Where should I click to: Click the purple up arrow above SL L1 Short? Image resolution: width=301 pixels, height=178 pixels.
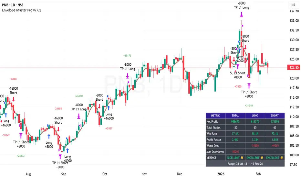tap(238, 66)
